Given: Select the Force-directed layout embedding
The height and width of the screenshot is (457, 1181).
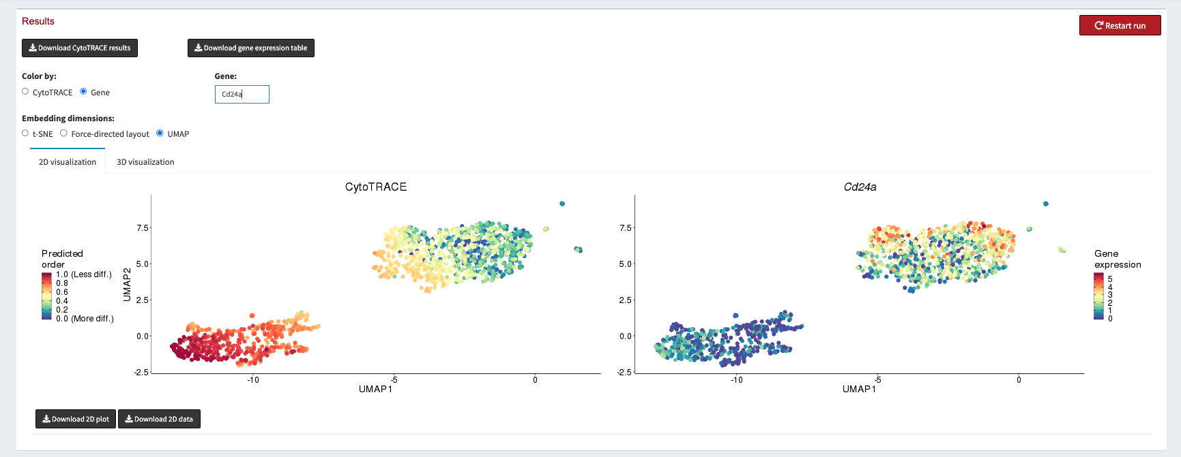Looking at the screenshot, I should 63,133.
